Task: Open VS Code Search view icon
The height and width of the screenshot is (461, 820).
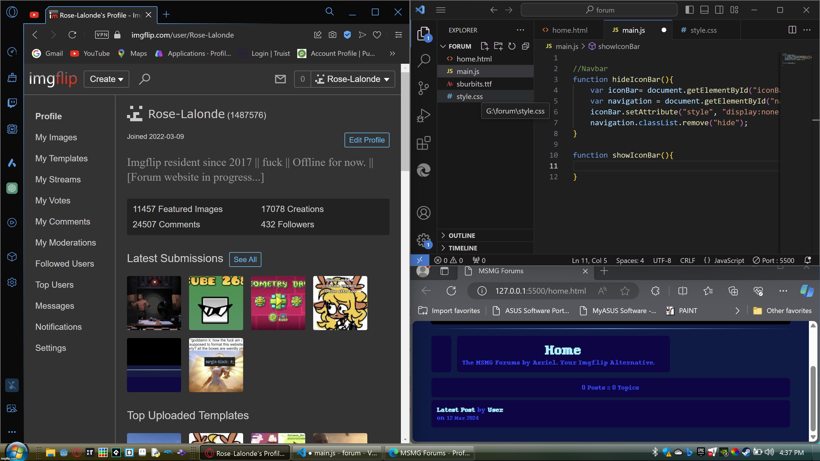Action: point(423,60)
